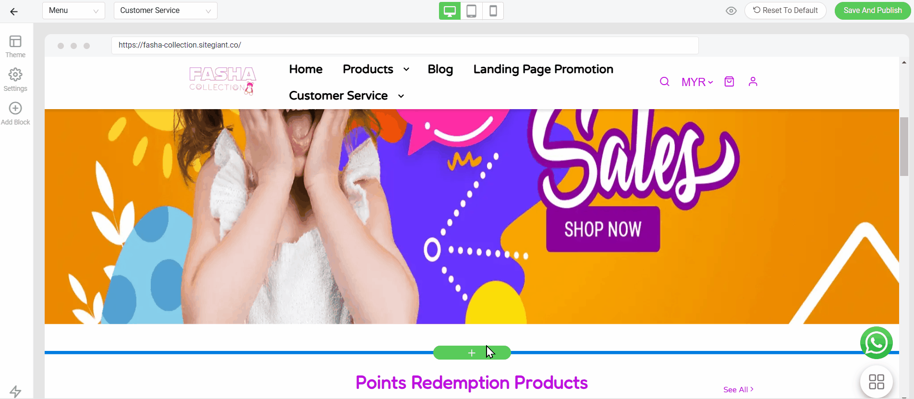Toggle the preview eye icon
The height and width of the screenshot is (399, 914).
click(731, 11)
